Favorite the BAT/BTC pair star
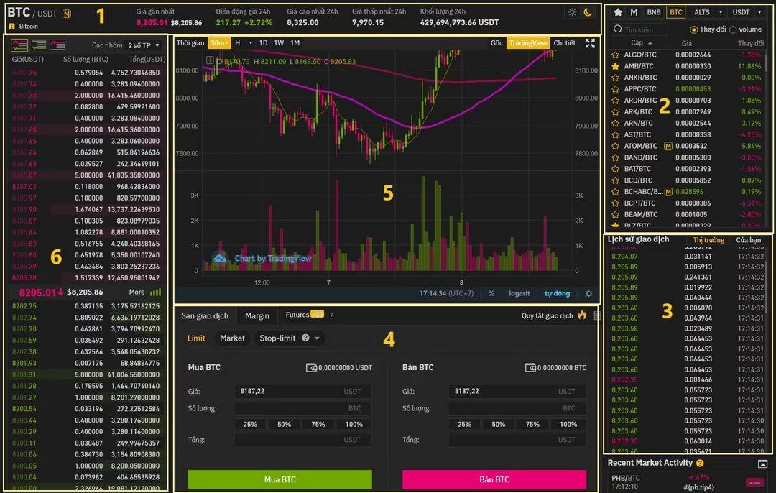 pos(615,169)
